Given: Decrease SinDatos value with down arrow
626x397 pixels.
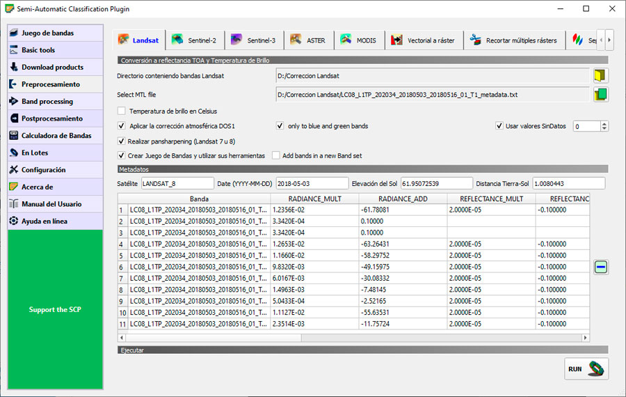Looking at the screenshot, I should 604,129.
